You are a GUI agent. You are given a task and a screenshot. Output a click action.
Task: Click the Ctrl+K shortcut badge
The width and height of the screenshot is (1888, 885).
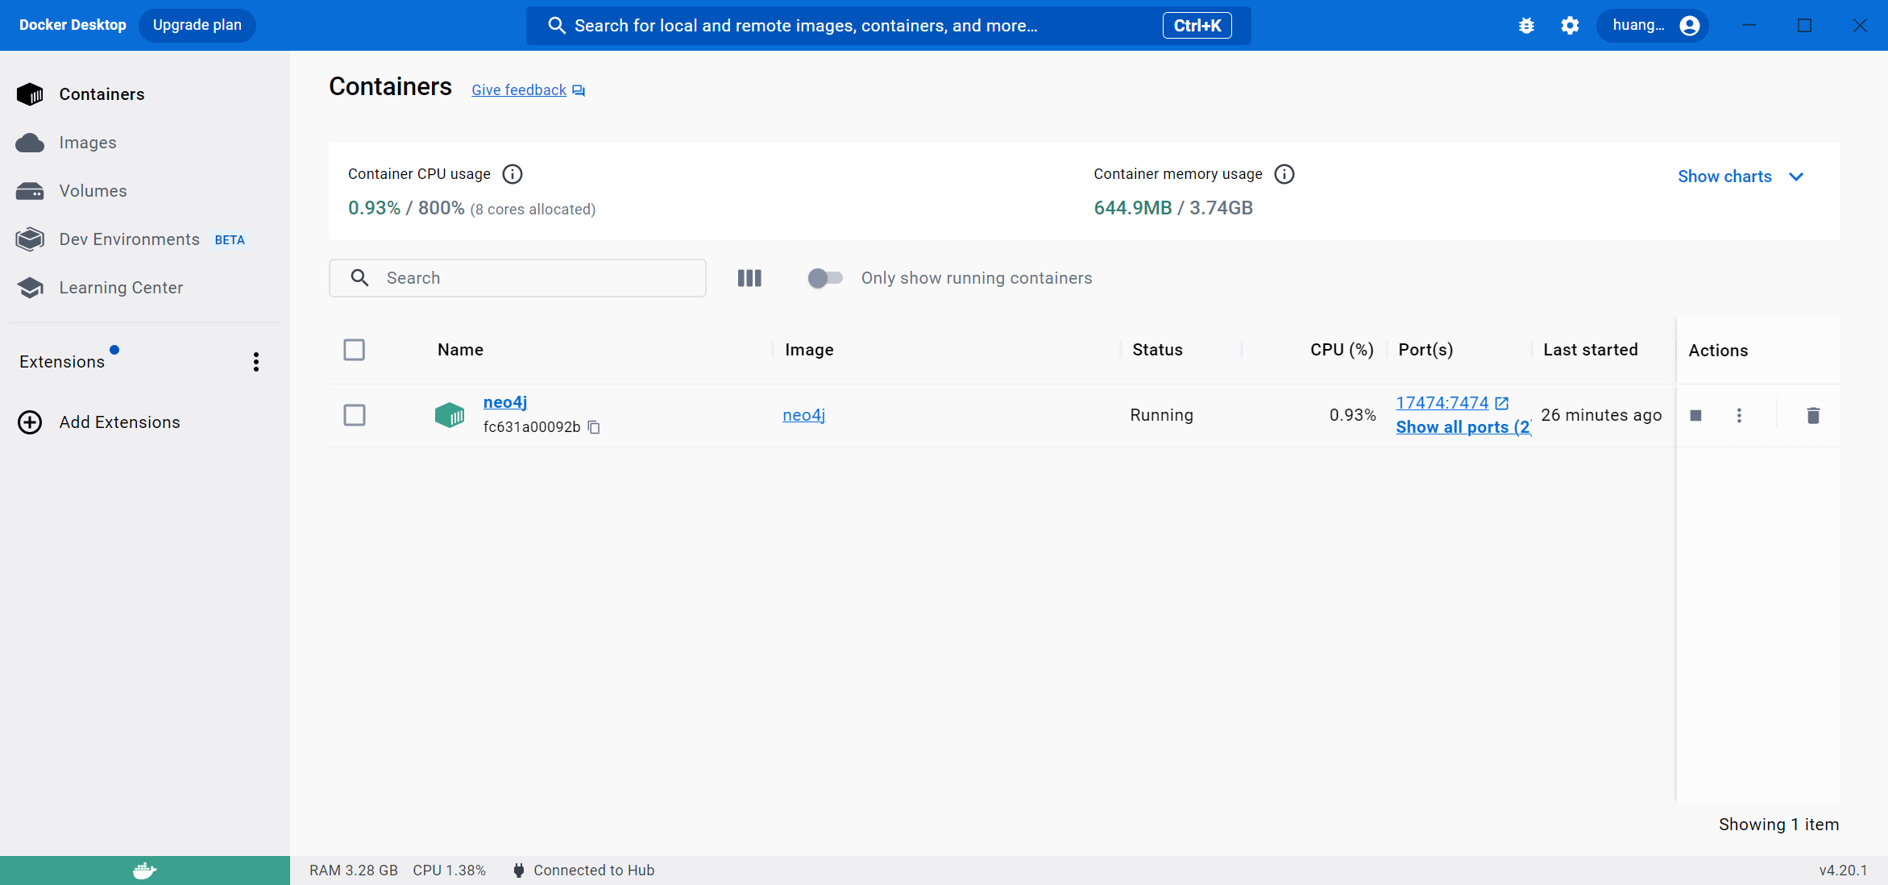click(x=1197, y=26)
